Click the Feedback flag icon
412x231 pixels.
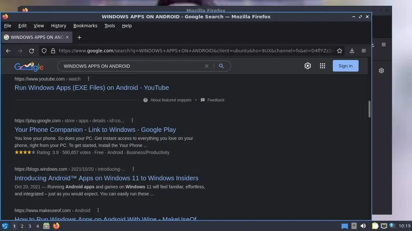click(203, 100)
